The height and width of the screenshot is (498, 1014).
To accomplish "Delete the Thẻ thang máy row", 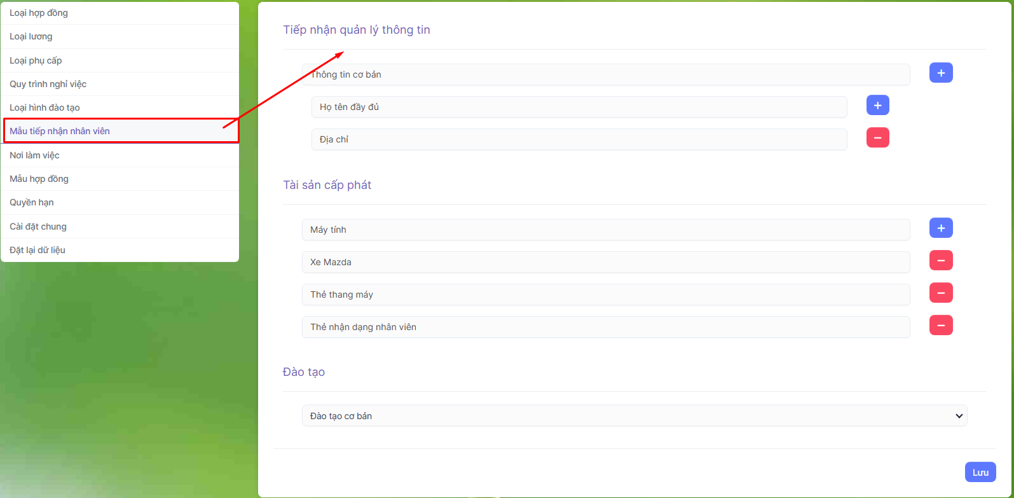I will (941, 293).
